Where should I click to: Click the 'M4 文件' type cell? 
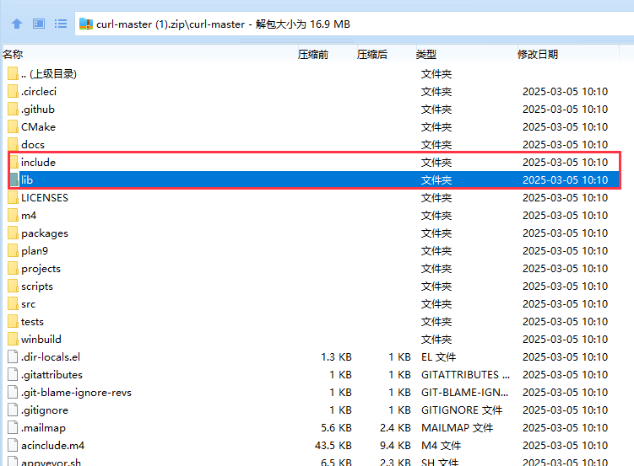pyautogui.click(x=441, y=446)
